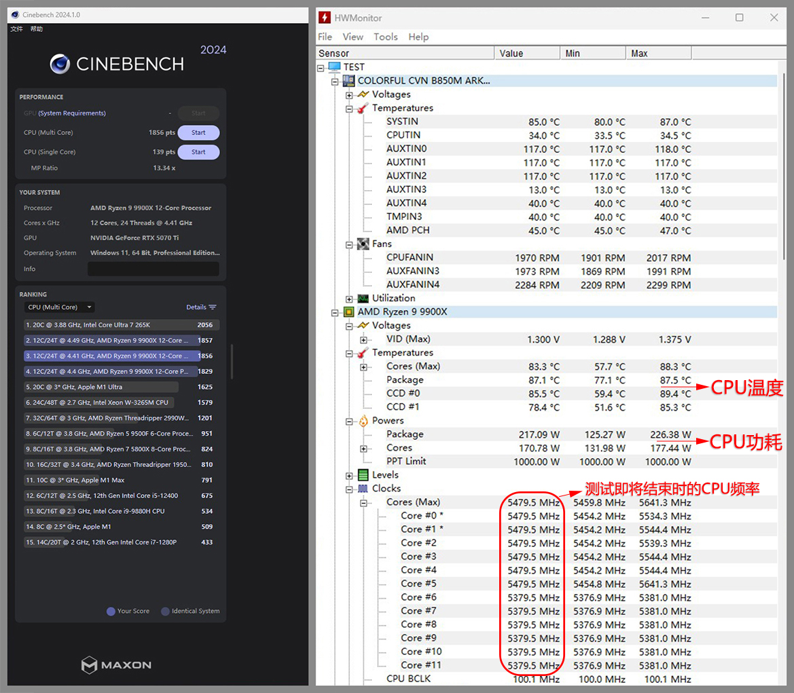
Task: Click the Details filter icon in Ranking
Action: tap(213, 307)
